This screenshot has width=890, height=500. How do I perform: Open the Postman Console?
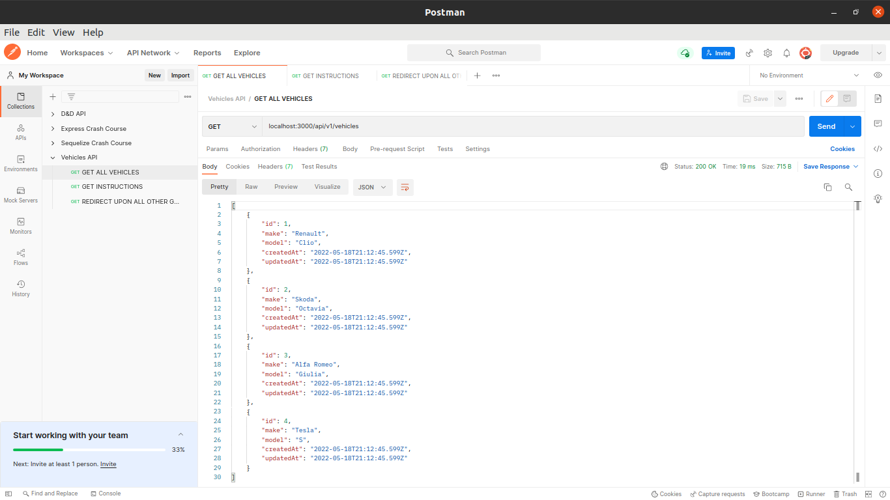[106, 493]
